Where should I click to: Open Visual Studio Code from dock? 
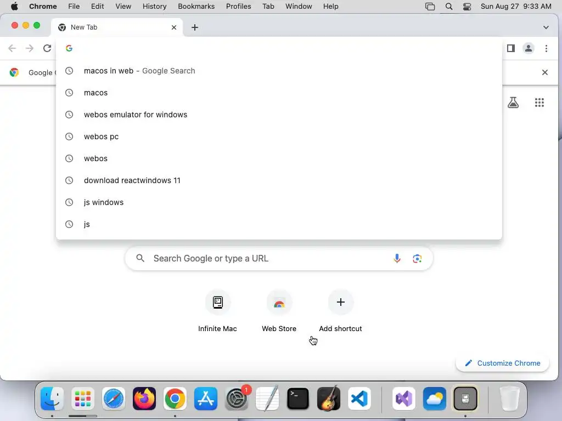click(x=359, y=399)
